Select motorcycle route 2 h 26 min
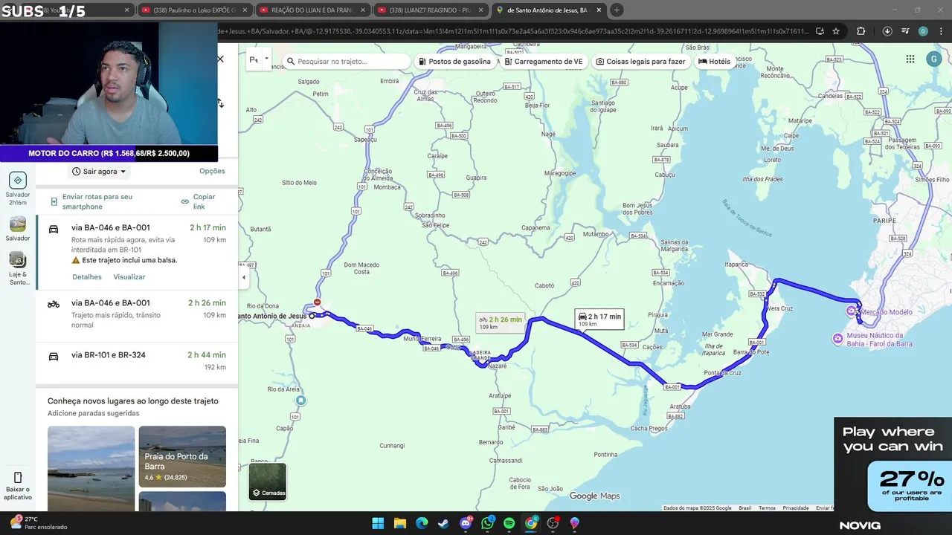The height and width of the screenshot is (535, 952). pos(137,315)
